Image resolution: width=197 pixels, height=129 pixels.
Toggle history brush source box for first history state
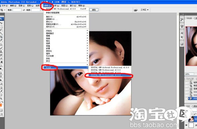tap(187, 82)
